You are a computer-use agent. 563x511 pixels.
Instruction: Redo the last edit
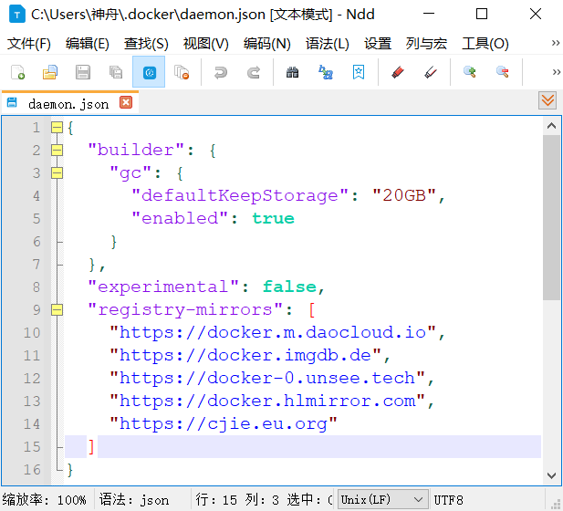coord(254,72)
